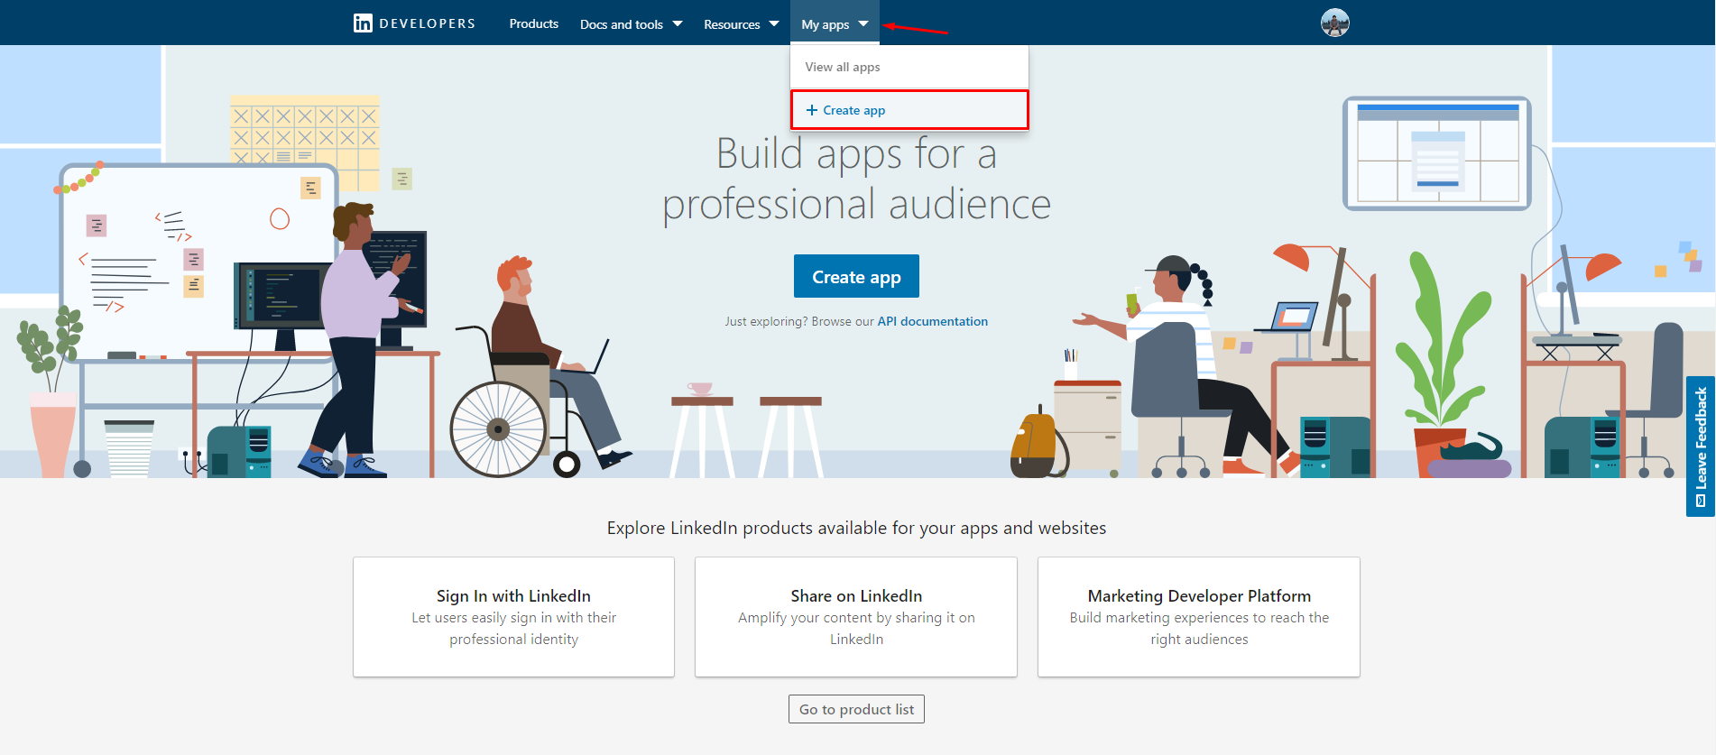Click the 'Explore LinkedIn products available' text
Screen dimensions: 1716x755
[x=856, y=528]
